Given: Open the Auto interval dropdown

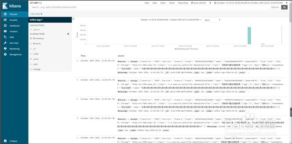Looking at the screenshot, I should pos(211,20).
